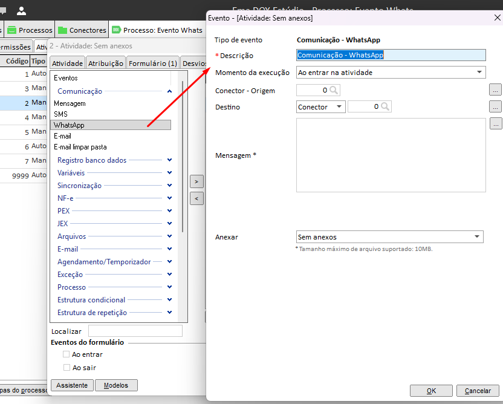Open the Formulário (1) tab
503x404 pixels.
click(x=153, y=64)
